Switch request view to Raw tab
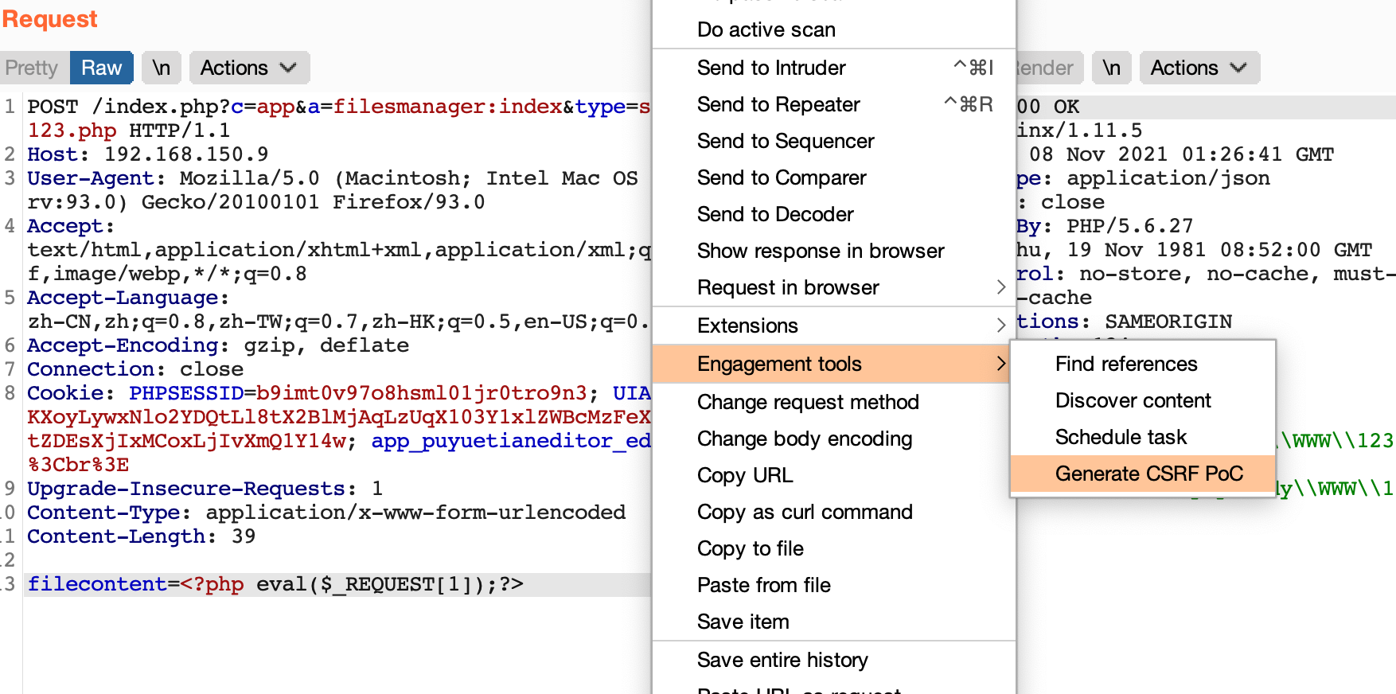This screenshot has width=1396, height=694. [x=101, y=68]
